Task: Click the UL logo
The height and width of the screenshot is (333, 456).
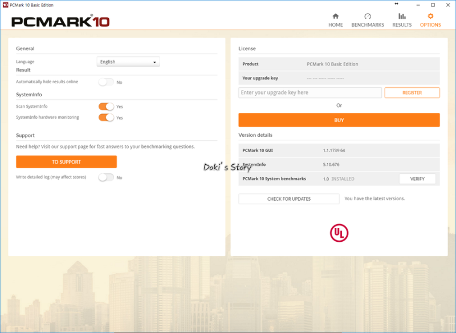Action: click(339, 233)
